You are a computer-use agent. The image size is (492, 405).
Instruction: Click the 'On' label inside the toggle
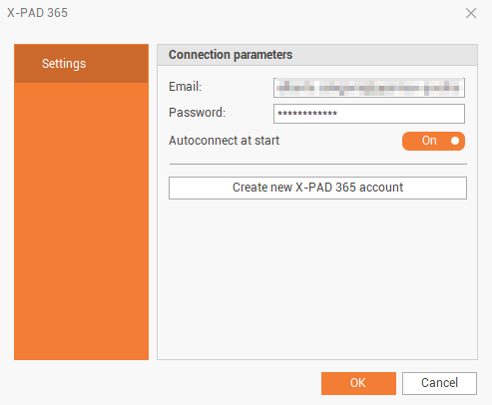[429, 141]
